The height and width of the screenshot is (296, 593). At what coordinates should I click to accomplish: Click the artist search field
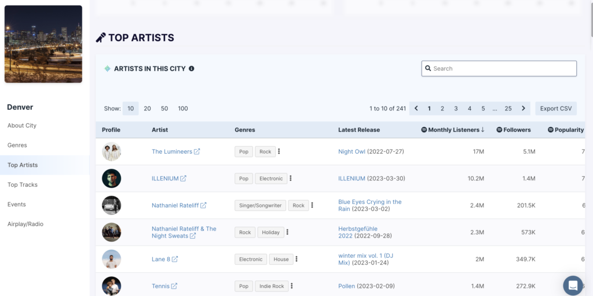point(499,68)
